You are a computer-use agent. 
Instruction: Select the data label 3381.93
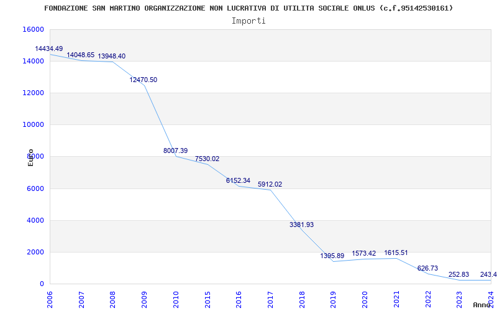(301, 225)
